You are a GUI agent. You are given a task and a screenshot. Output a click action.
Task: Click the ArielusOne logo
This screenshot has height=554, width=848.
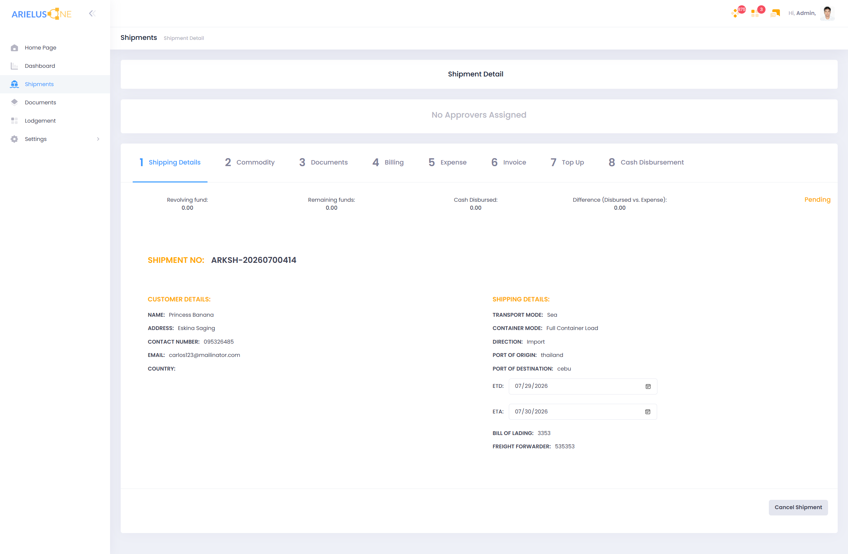[x=41, y=14]
